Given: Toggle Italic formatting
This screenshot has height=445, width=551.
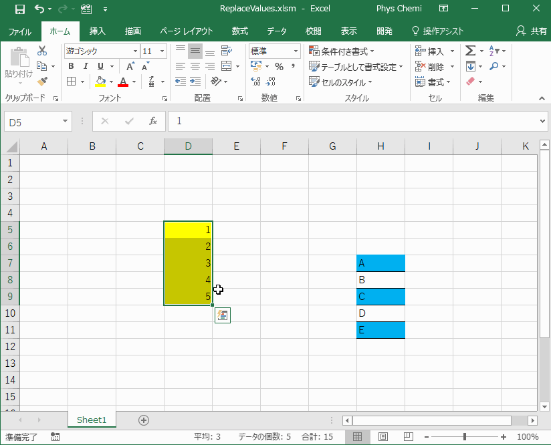Looking at the screenshot, I should pyautogui.click(x=86, y=66).
